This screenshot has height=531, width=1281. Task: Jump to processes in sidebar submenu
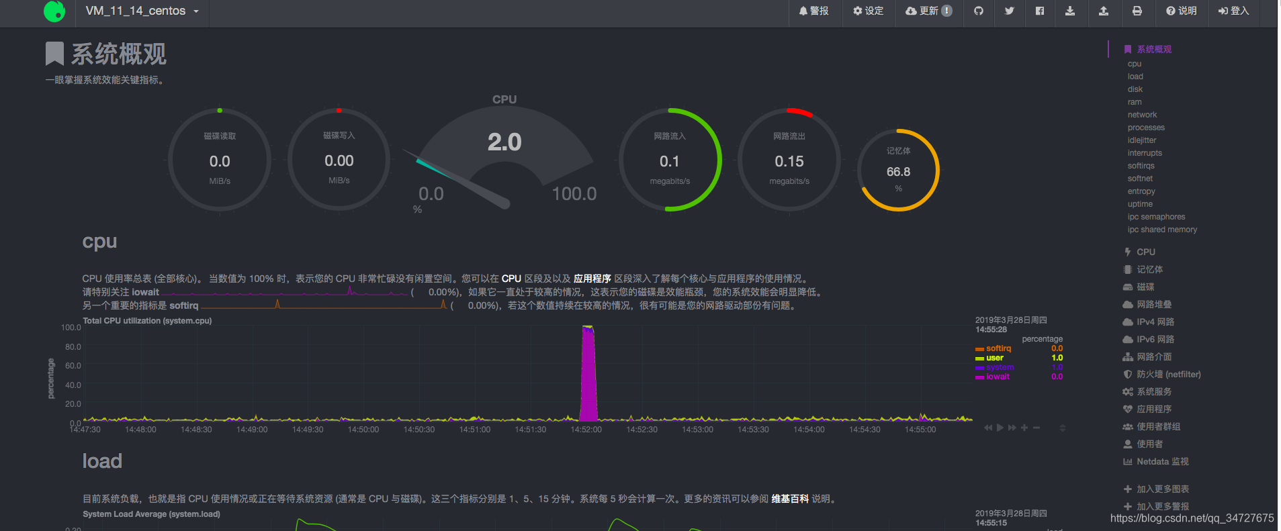pos(1146,128)
